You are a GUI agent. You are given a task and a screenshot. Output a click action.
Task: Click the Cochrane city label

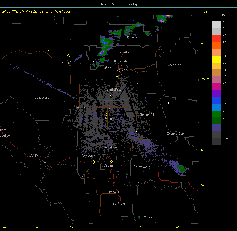point(89,156)
